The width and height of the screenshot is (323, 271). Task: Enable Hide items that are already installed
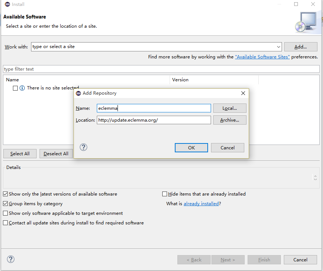coord(164,194)
